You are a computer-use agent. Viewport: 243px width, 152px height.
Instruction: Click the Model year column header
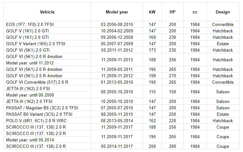point(117,12)
